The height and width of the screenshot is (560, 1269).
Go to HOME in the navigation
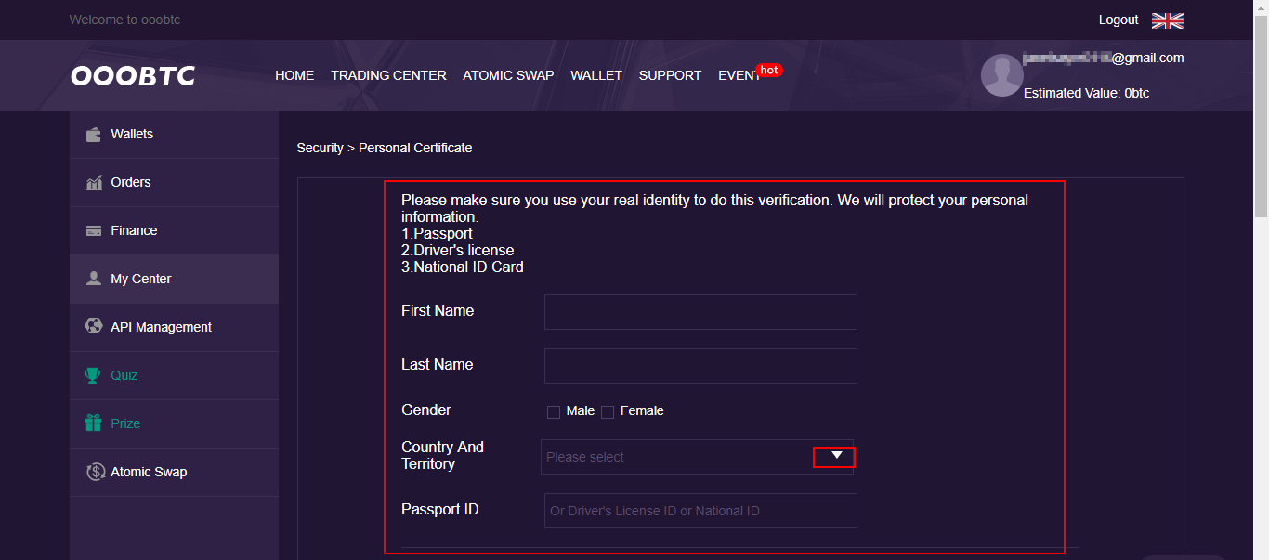(294, 75)
